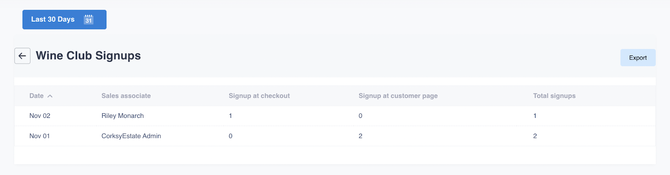Screen dimensions: 670x175
Task: Click the Total signups column header
Action: pos(554,96)
